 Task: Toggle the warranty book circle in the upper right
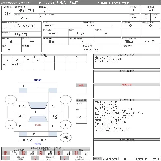(130, 25)
